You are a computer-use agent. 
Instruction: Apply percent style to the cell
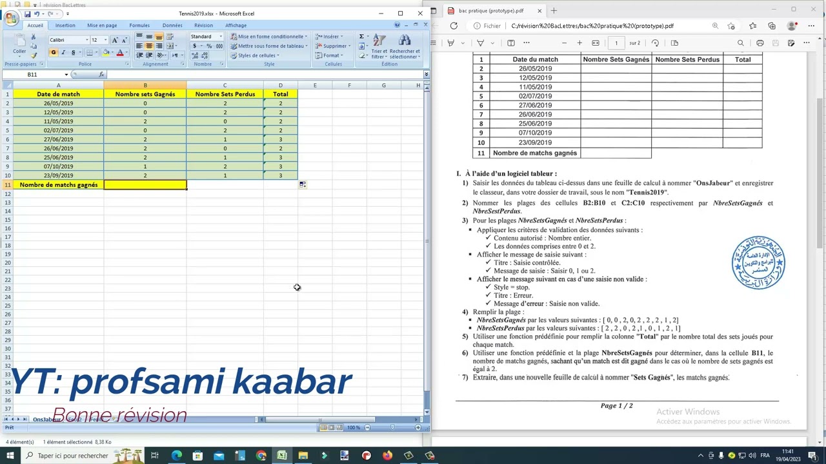[x=209, y=46]
